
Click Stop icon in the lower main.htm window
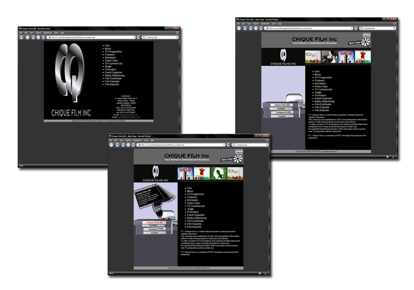(x=128, y=145)
